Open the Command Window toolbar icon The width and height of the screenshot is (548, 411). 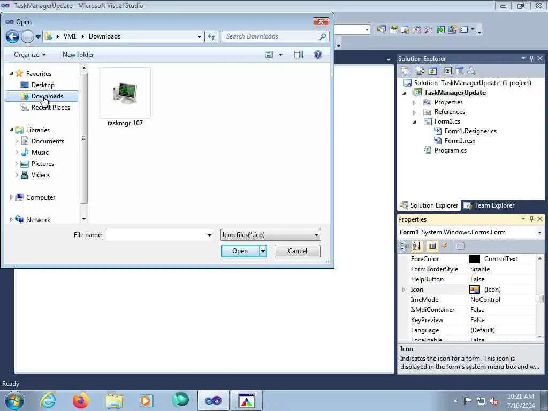(464, 30)
